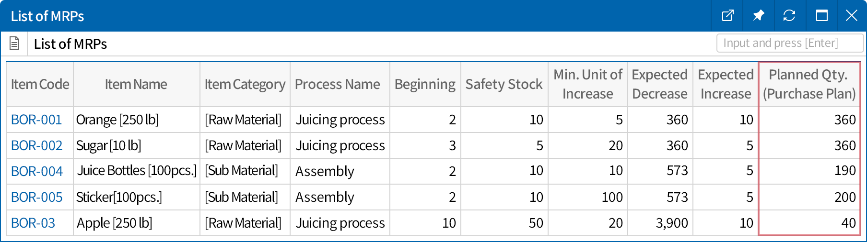Click the Item Category column header
This screenshot has width=867, height=242.
tap(245, 85)
